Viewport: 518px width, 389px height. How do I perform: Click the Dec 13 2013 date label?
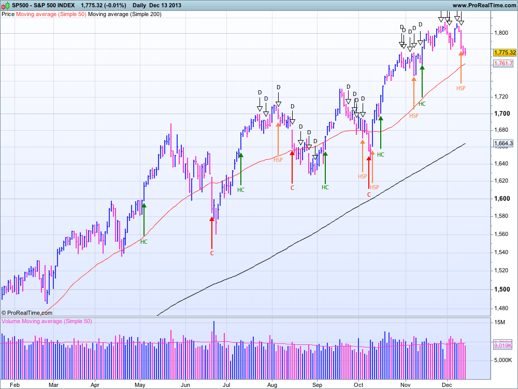pyautogui.click(x=165, y=5)
